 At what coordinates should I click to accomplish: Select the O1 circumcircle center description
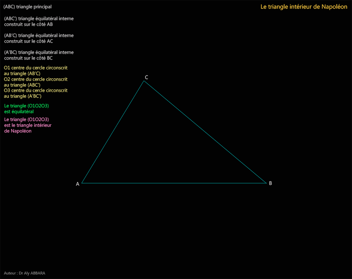click(x=36, y=68)
